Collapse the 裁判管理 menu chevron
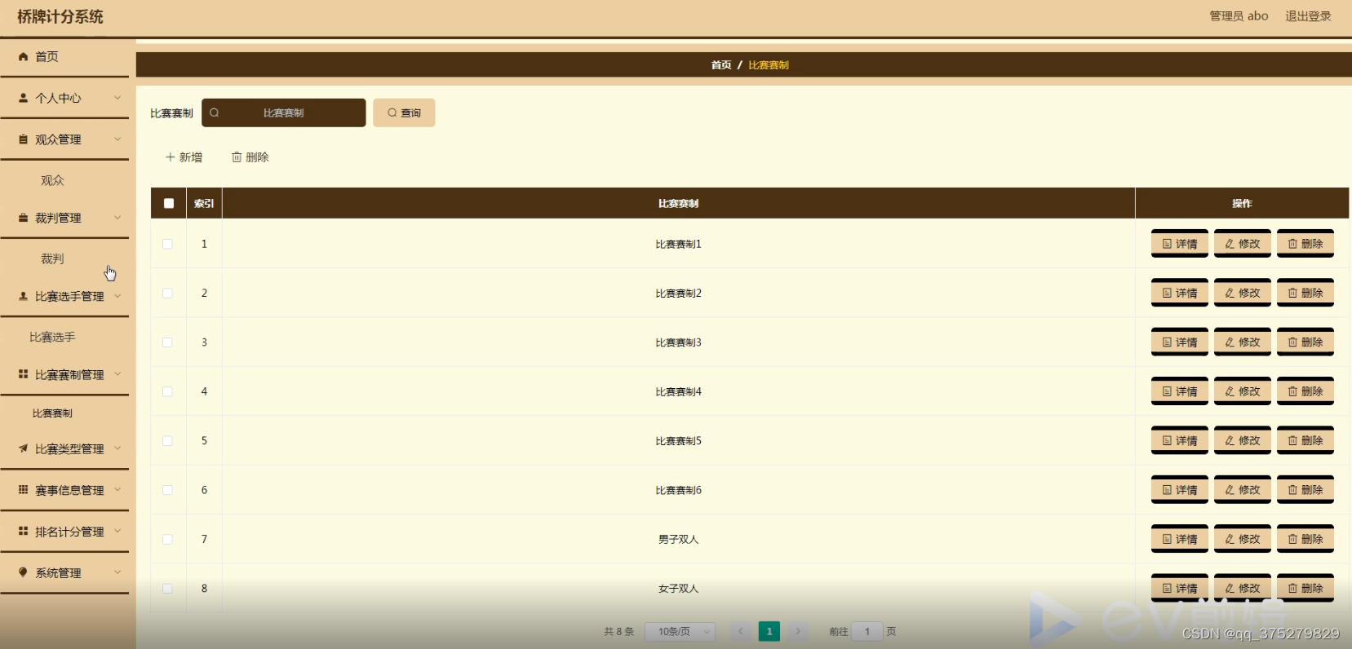Viewport: 1352px width, 649px height. pyautogui.click(x=117, y=218)
